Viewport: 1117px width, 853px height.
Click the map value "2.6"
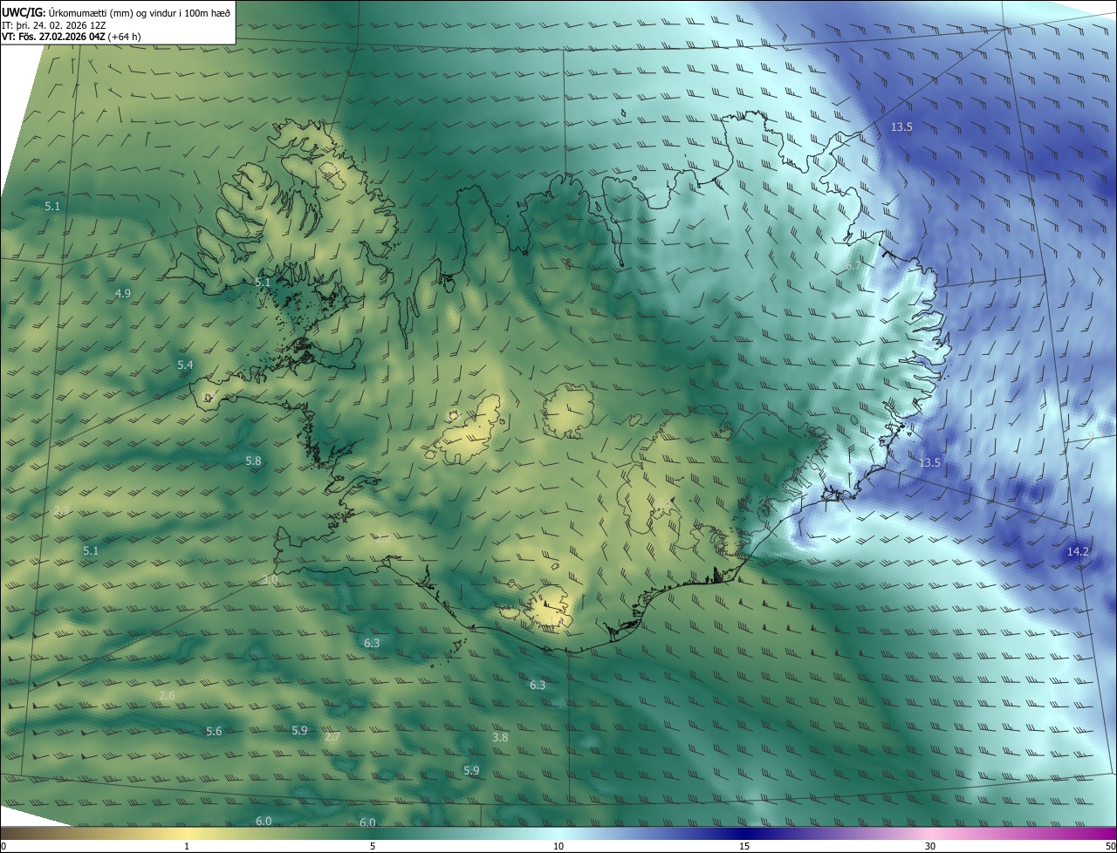[168, 695]
